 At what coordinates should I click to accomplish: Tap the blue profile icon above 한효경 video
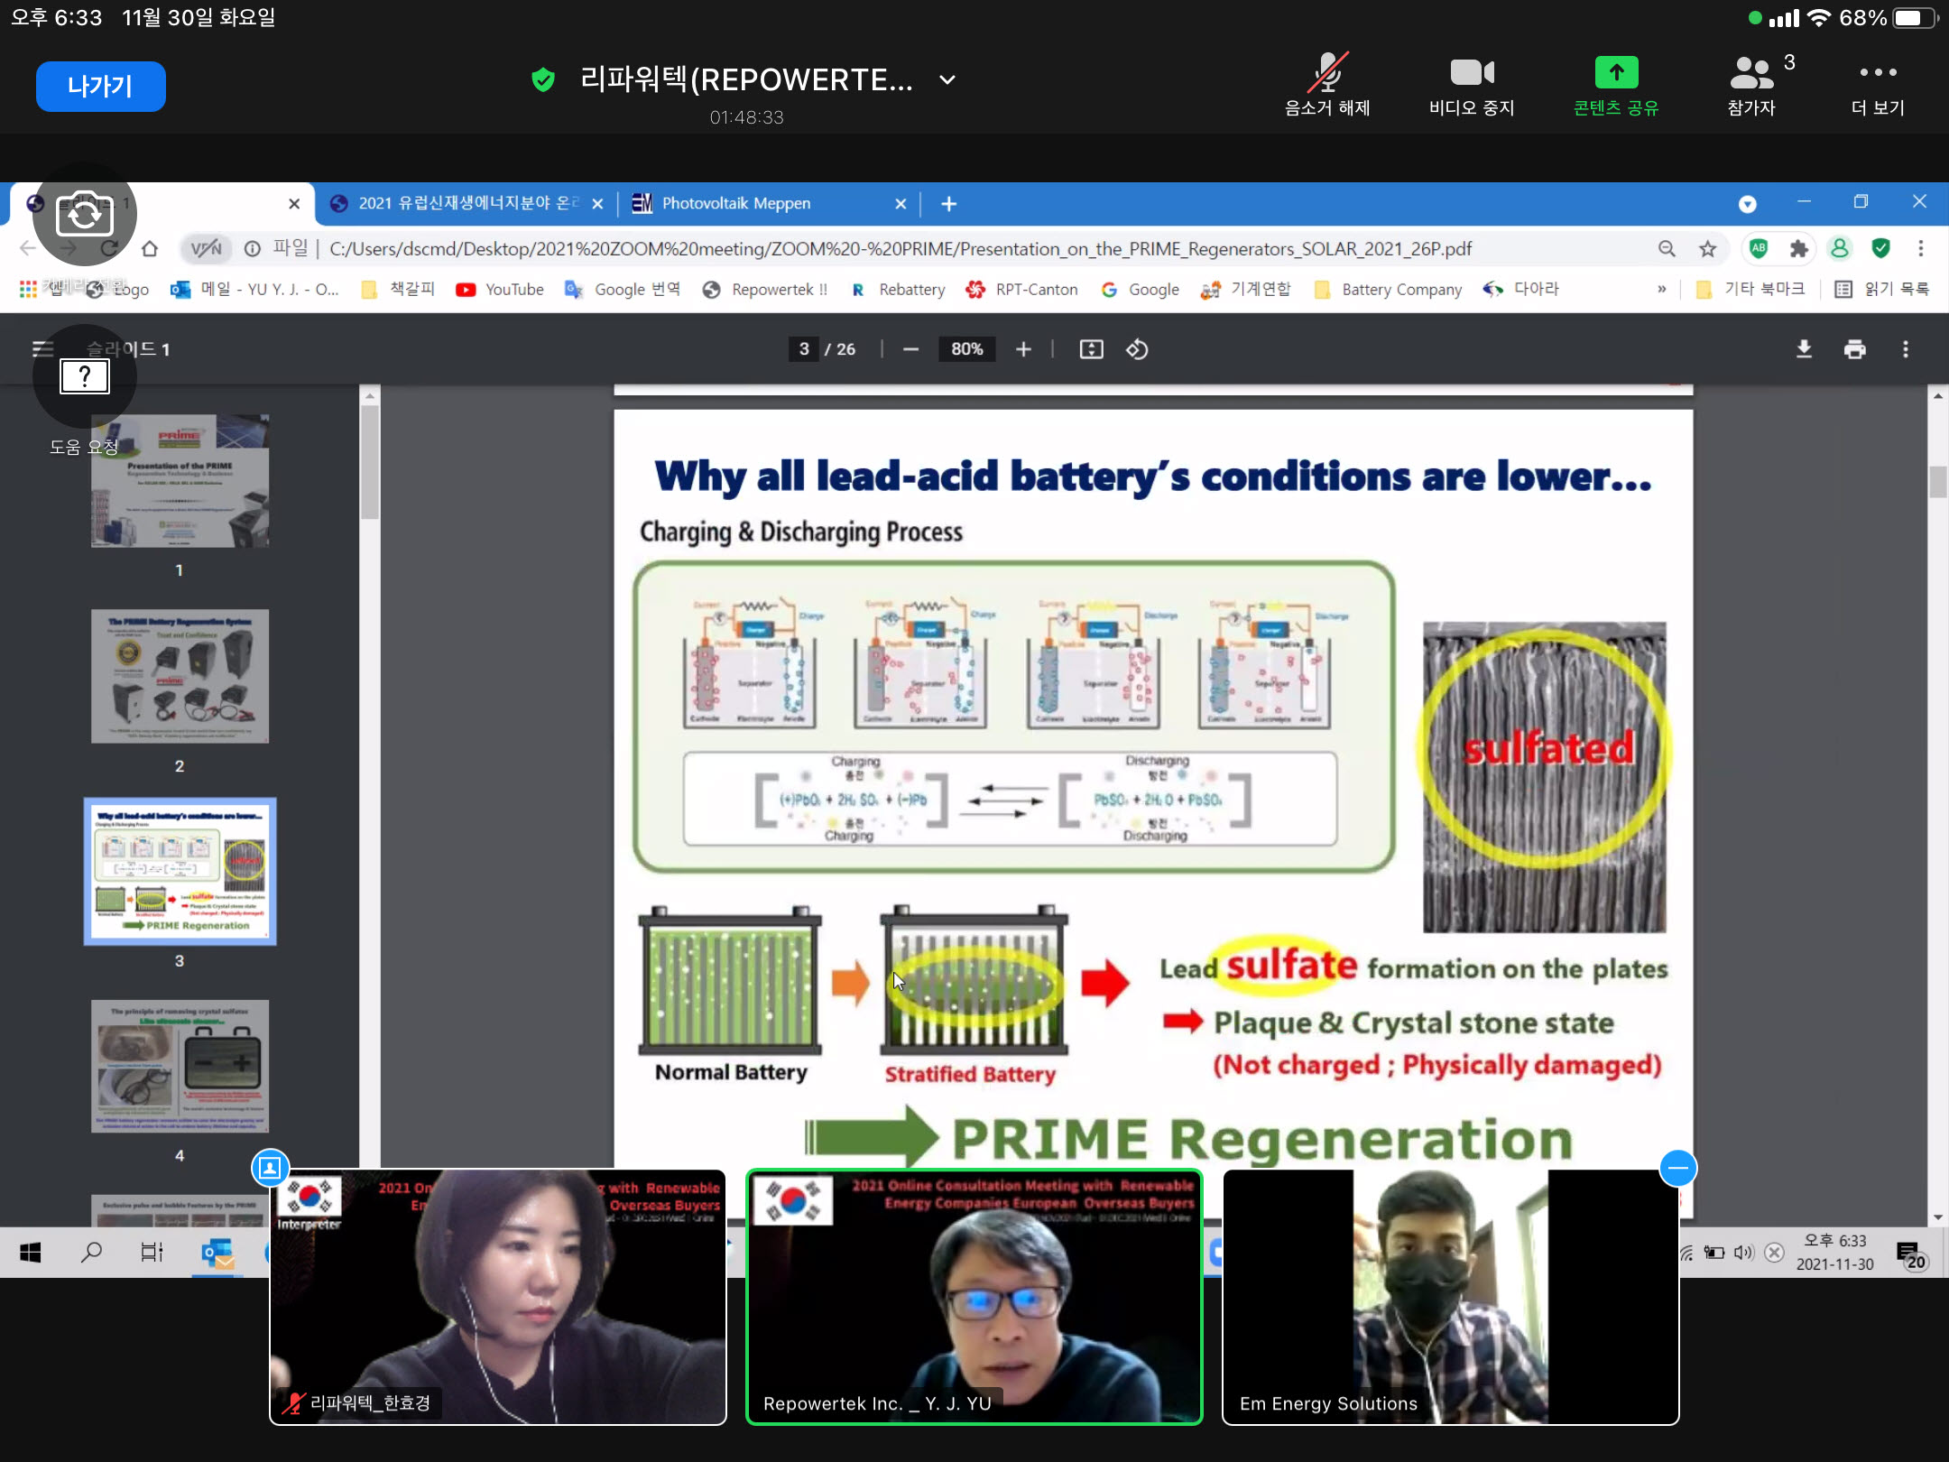(x=270, y=1169)
